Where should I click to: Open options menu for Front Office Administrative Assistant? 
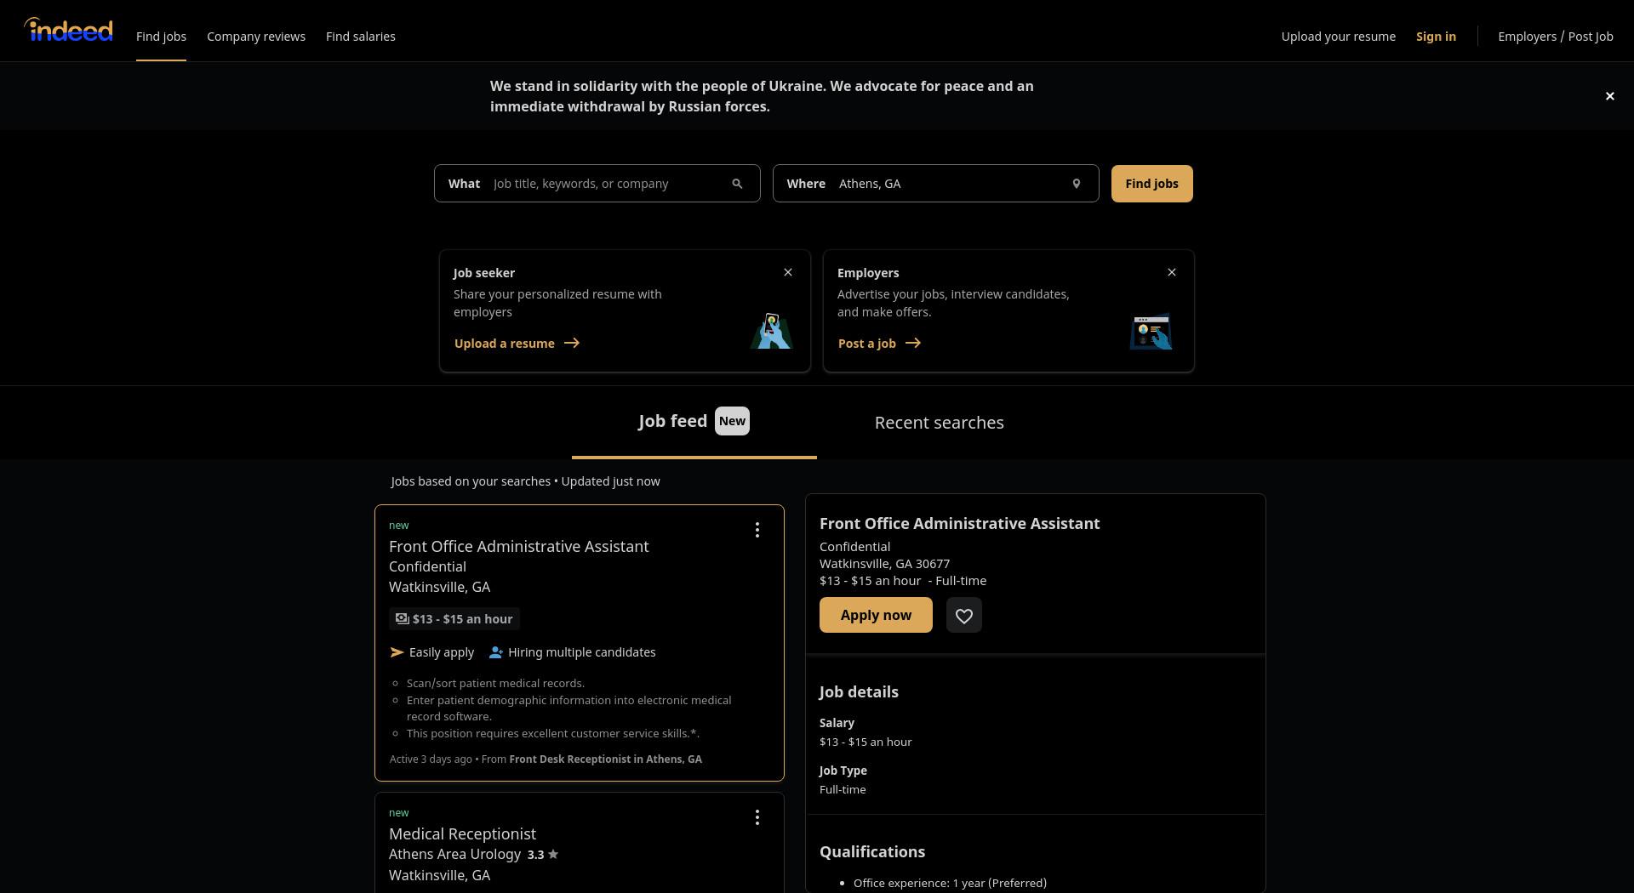tap(757, 530)
